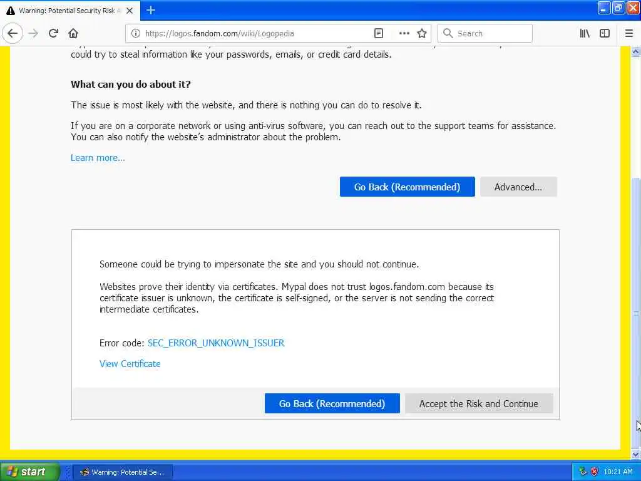
Task: Open the View Certificate link
Action: pos(130,364)
